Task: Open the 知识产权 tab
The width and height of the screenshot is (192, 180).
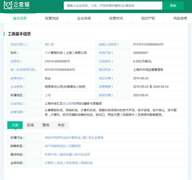Action: [148, 18]
